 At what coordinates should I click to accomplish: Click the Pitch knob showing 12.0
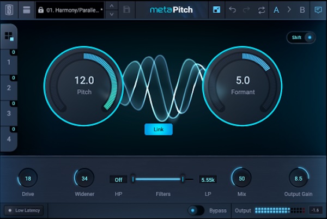coord(84,86)
